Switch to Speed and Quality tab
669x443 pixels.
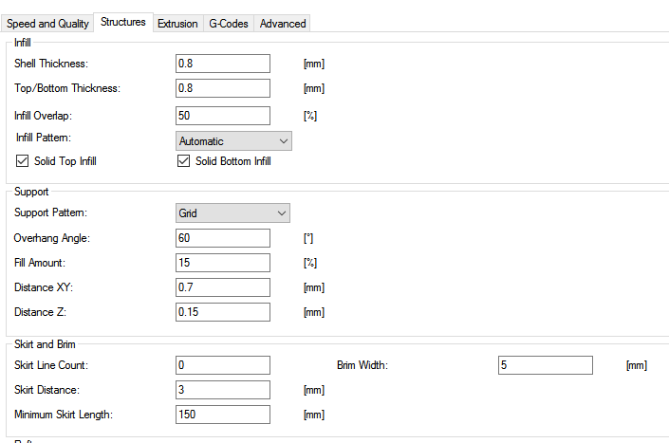pyautogui.click(x=48, y=23)
